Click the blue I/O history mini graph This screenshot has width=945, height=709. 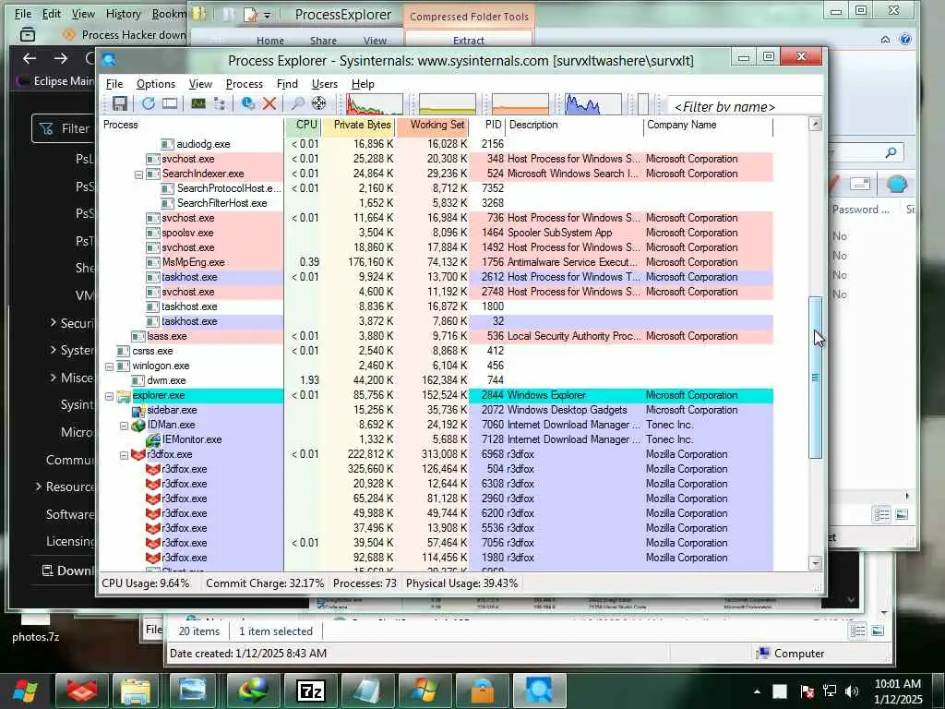click(x=593, y=103)
